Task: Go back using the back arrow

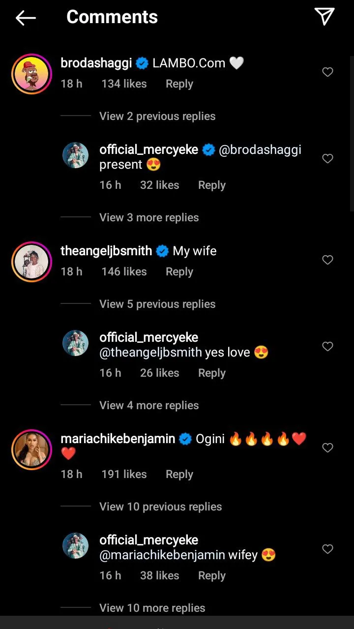Action: pyautogui.click(x=26, y=18)
